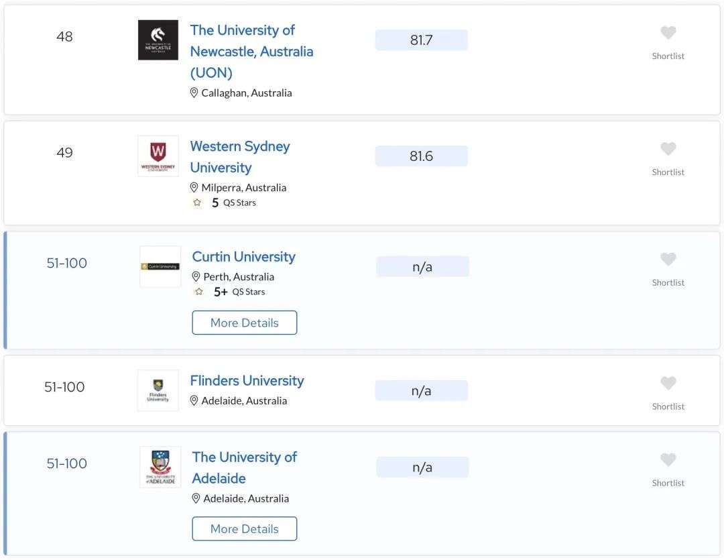This screenshot has width=724, height=560.
Task: Toggle University of Adelaide shortlist heart
Action: tap(668, 459)
